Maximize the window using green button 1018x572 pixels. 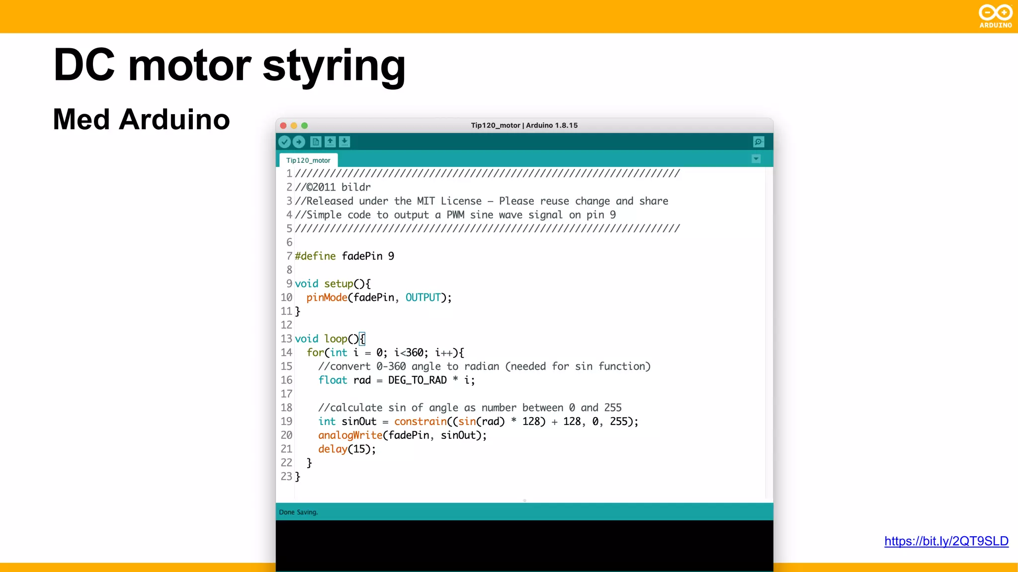(305, 126)
